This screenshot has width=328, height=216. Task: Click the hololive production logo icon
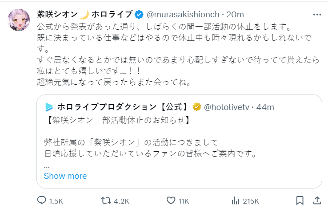[x=48, y=107]
